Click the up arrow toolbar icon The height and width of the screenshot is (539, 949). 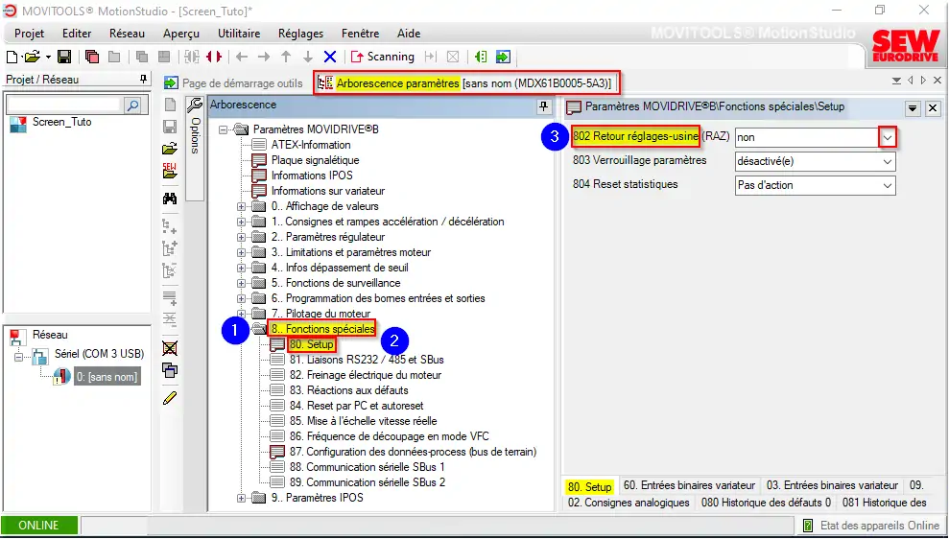coord(286,57)
